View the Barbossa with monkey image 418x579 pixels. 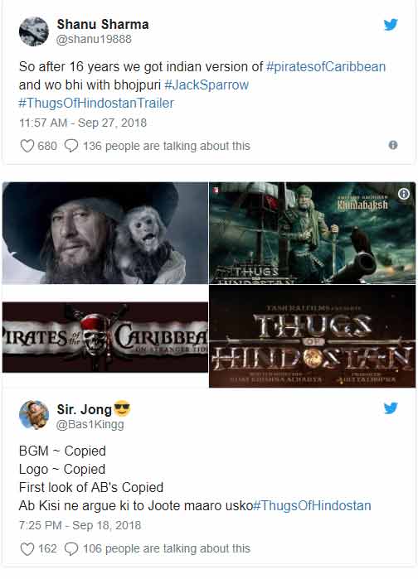105,233
